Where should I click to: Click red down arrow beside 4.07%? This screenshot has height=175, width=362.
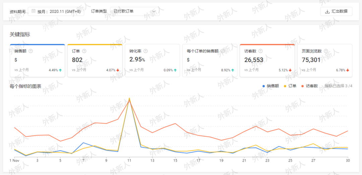[x=118, y=70]
